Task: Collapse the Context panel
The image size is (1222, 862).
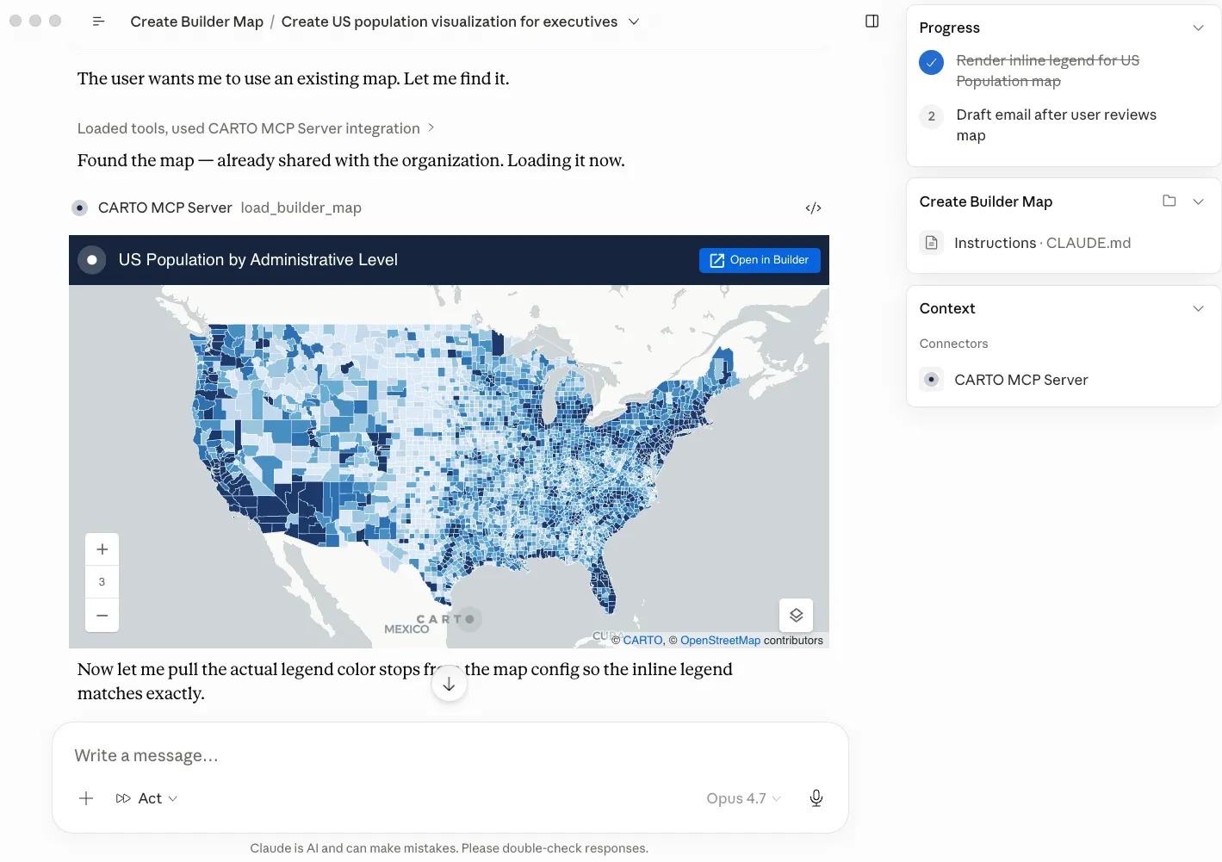Action: pos(1198,308)
